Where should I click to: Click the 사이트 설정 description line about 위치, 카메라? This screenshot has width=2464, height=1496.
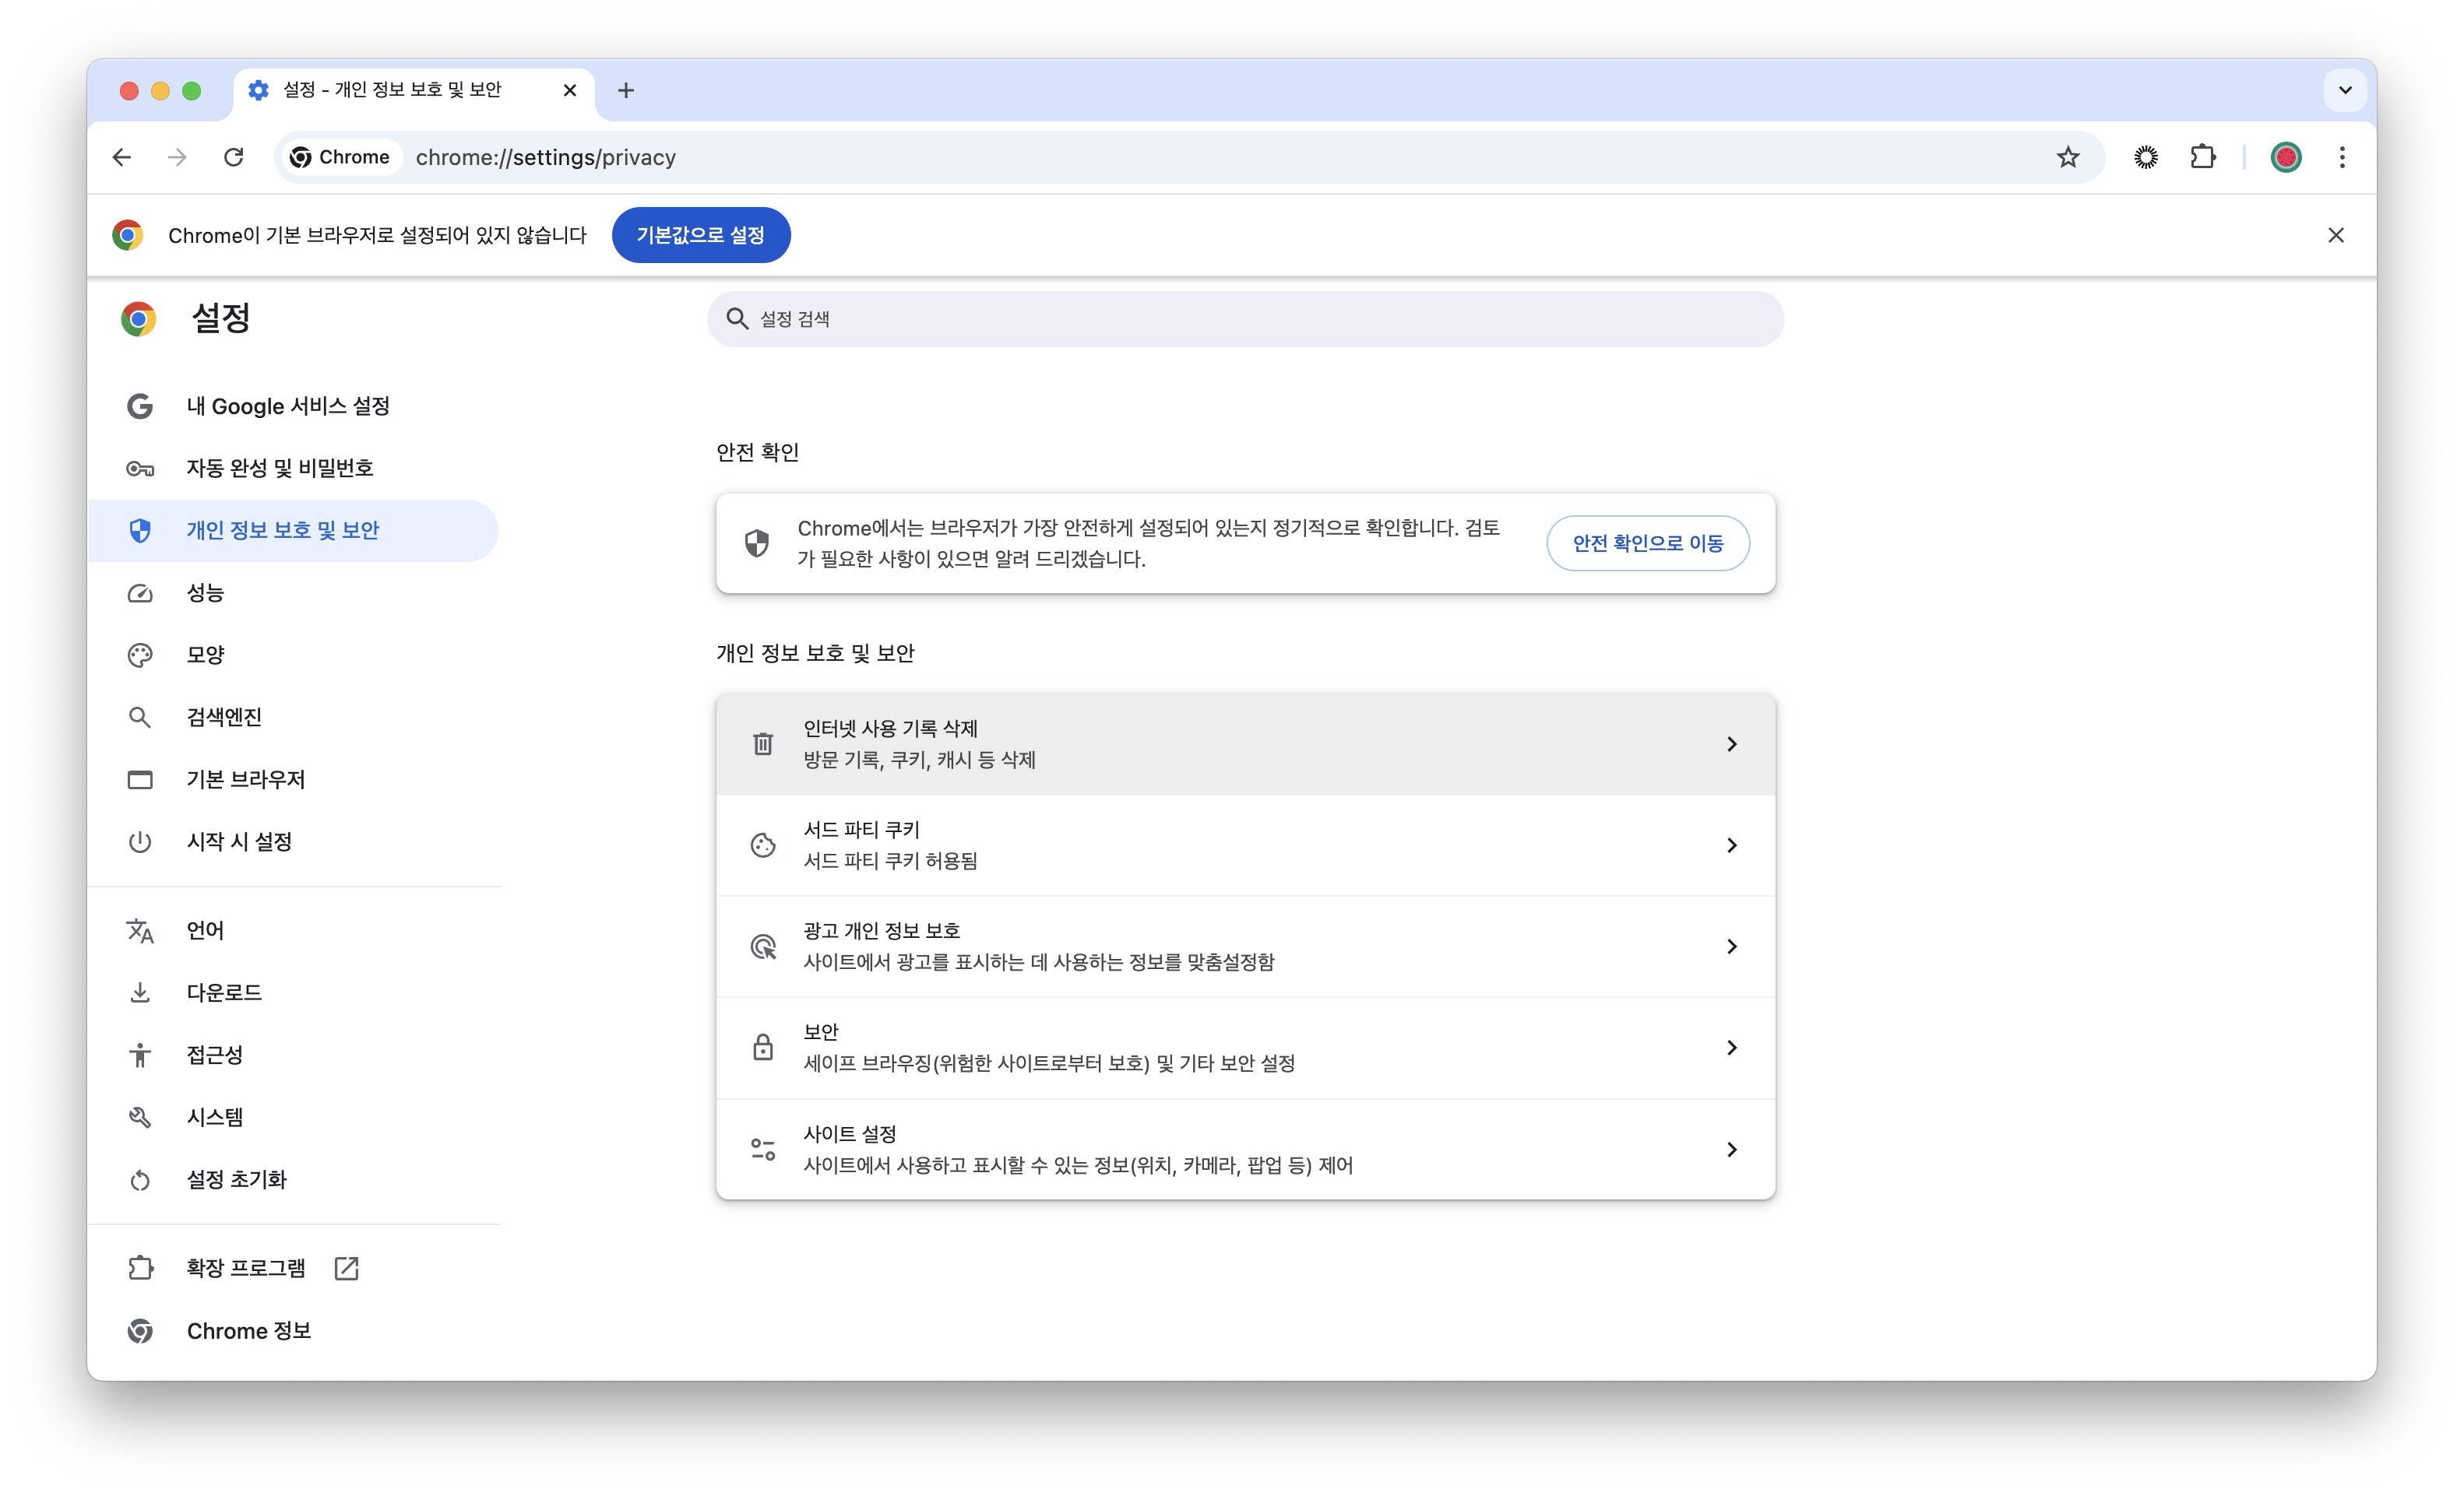tap(1078, 1165)
